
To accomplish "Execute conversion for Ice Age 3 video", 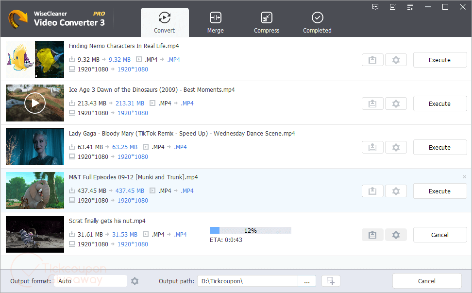I will (439, 104).
